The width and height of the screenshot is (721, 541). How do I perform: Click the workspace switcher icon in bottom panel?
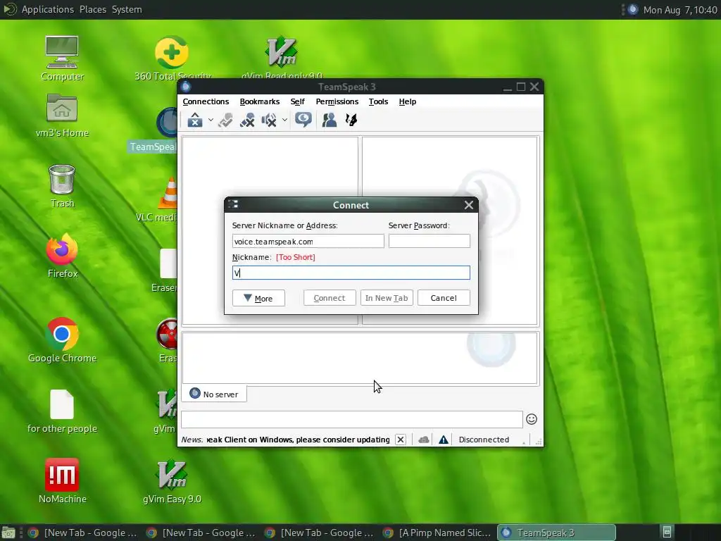coord(667,533)
